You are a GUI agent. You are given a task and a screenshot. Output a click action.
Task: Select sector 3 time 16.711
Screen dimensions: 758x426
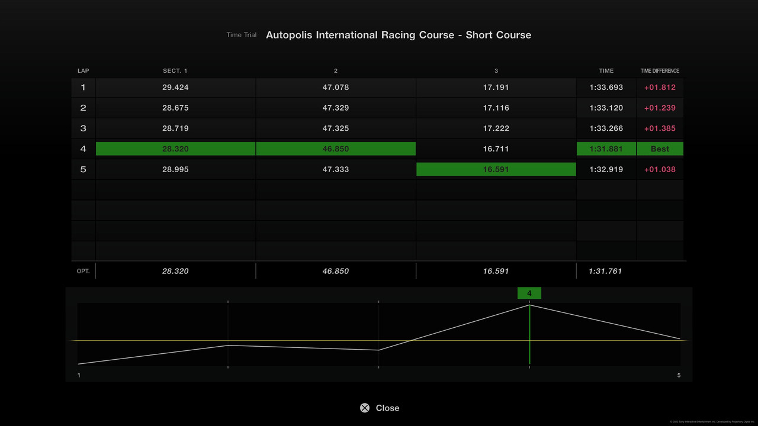tap(496, 149)
